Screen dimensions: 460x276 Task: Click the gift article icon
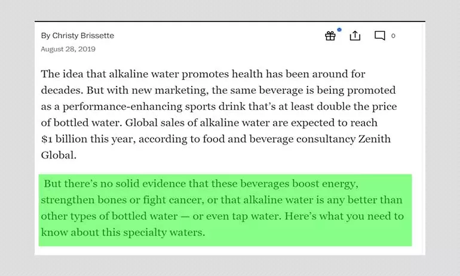(330, 36)
